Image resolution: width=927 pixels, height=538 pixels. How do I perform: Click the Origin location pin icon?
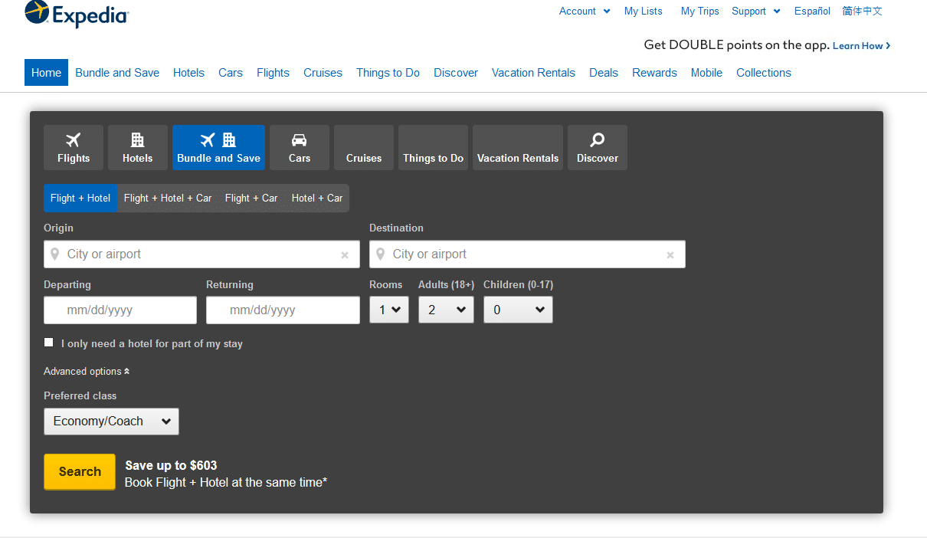tap(55, 254)
